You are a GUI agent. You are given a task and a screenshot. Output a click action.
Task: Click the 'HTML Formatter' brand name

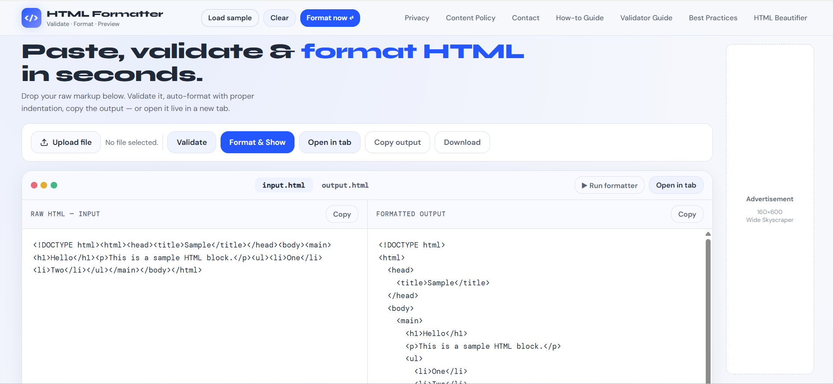[105, 14]
